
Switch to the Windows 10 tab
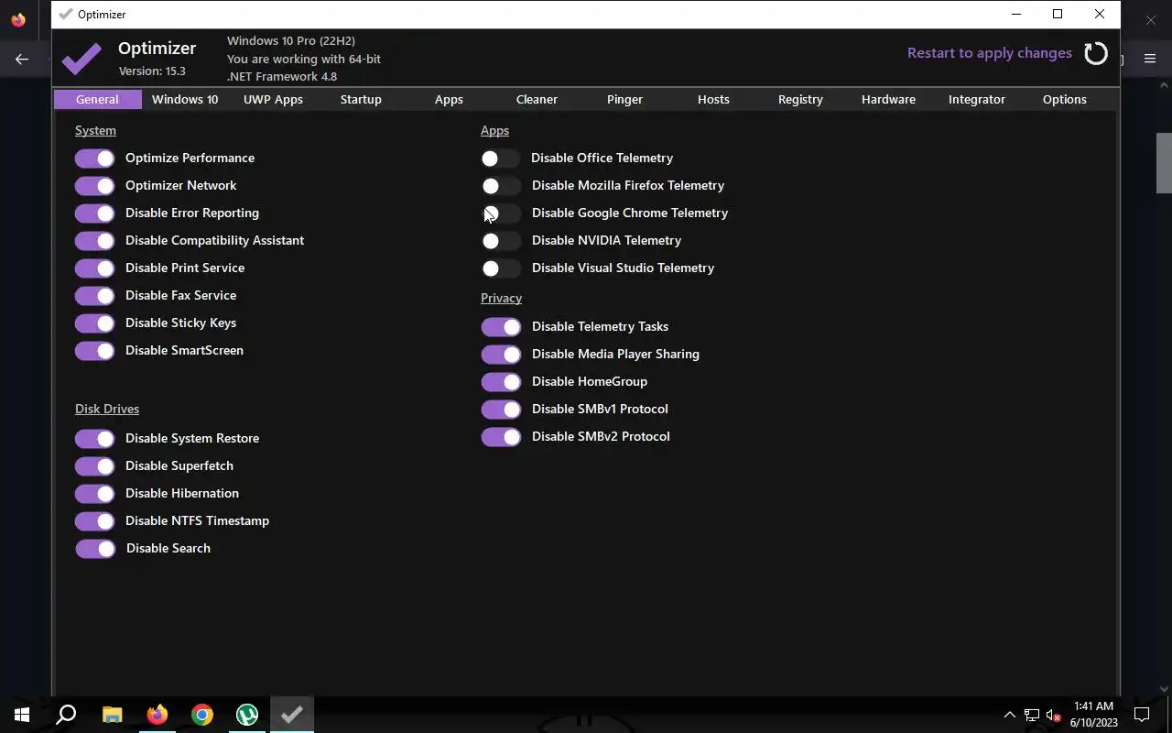point(185,99)
